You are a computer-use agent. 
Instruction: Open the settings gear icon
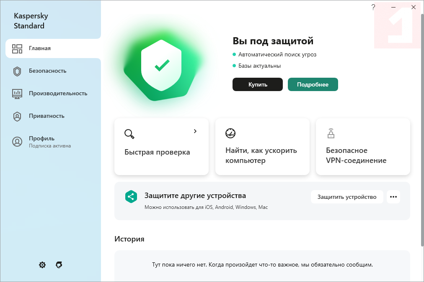pyautogui.click(x=42, y=265)
